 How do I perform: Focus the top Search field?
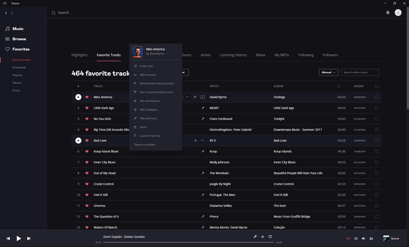coord(63,13)
